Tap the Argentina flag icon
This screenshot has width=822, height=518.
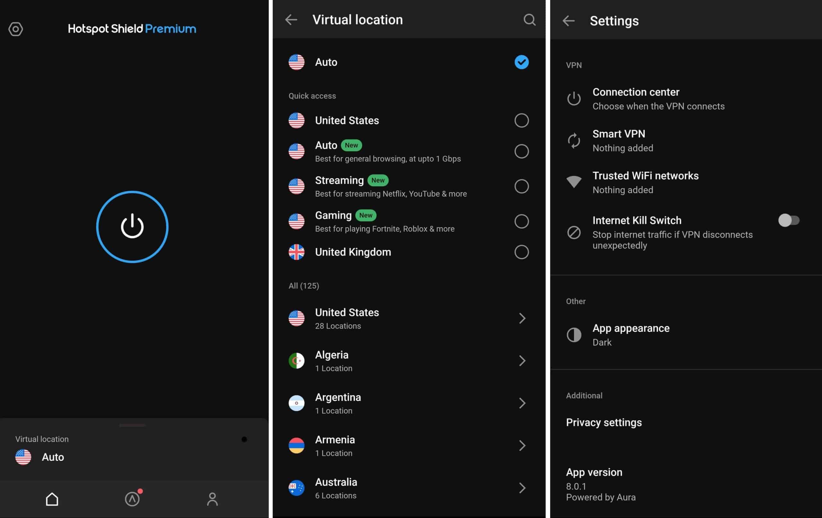click(x=296, y=403)
